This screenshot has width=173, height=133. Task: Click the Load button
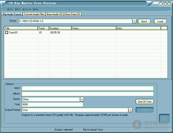[160, 21]
